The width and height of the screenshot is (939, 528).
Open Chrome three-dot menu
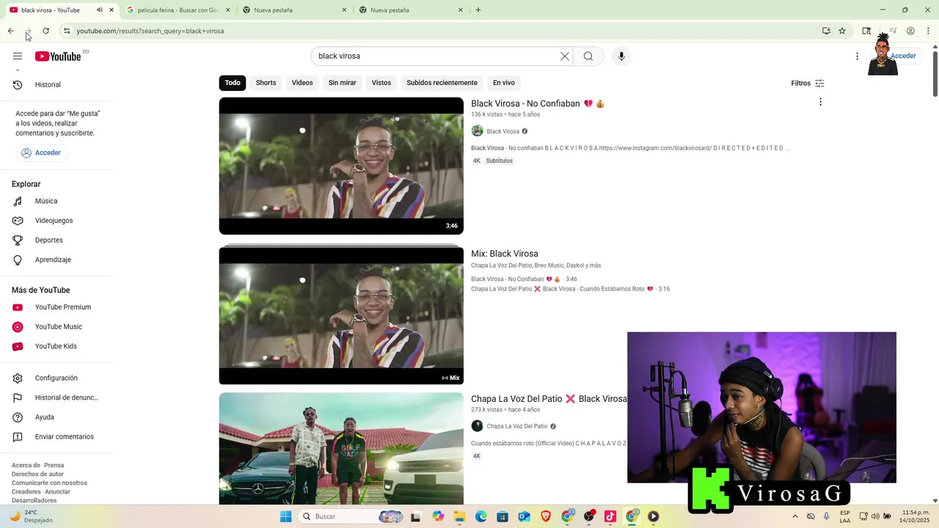(x=927, y=31)
